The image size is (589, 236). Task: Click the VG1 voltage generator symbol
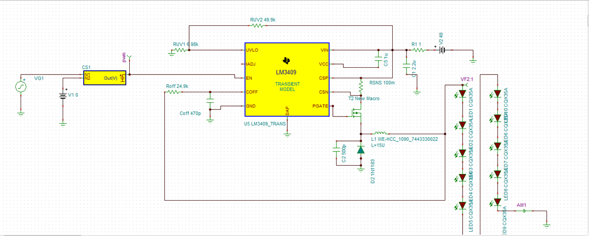click(21, 86)
